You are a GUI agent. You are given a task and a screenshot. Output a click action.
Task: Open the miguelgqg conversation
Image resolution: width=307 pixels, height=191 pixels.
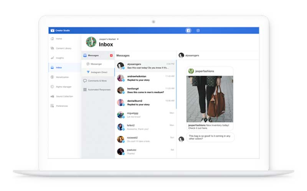pyautogui.click(x=145, y=115)
